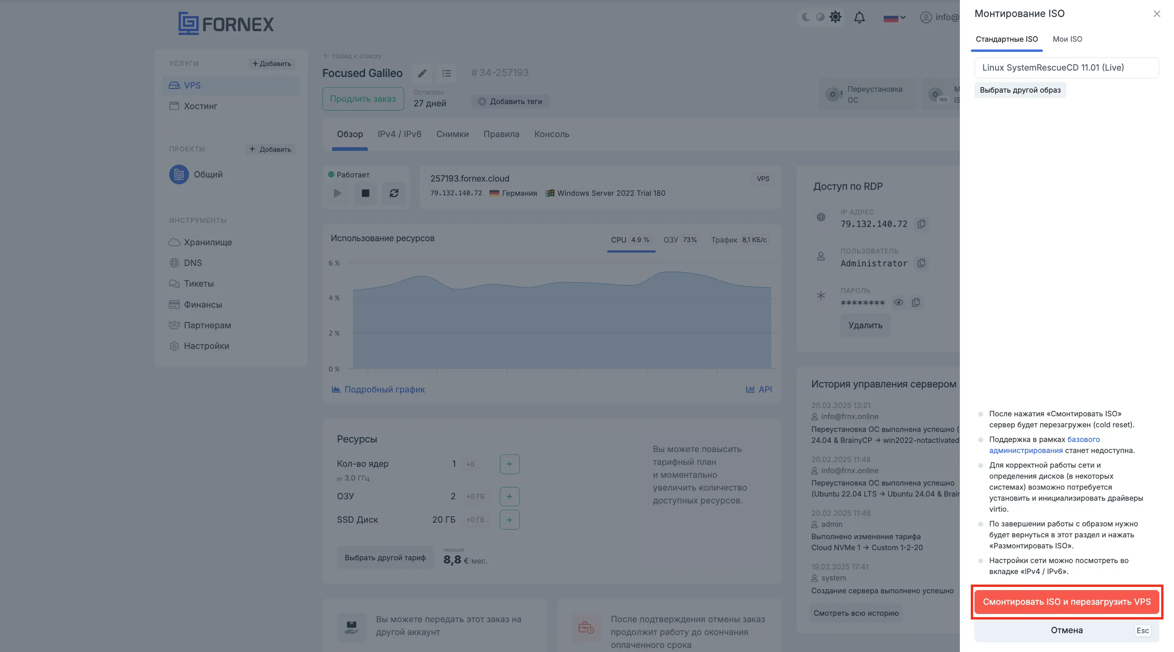Open Настройки section
Screen dimensions: 1174x652
[199, 346]
